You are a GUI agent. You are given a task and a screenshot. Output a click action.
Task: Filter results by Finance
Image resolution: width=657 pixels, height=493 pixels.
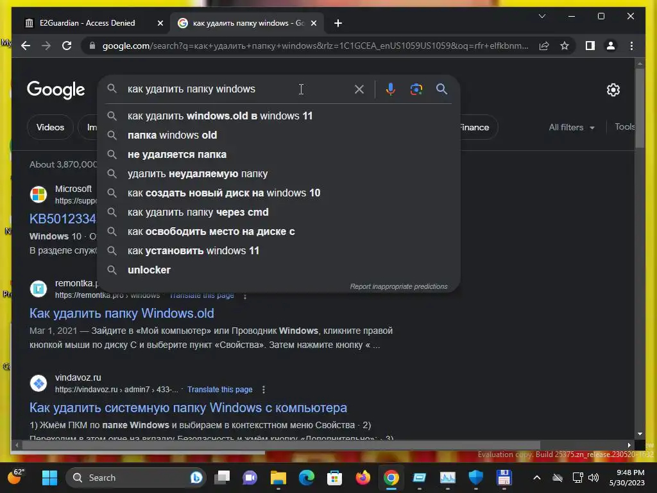[x=478, y=127]
